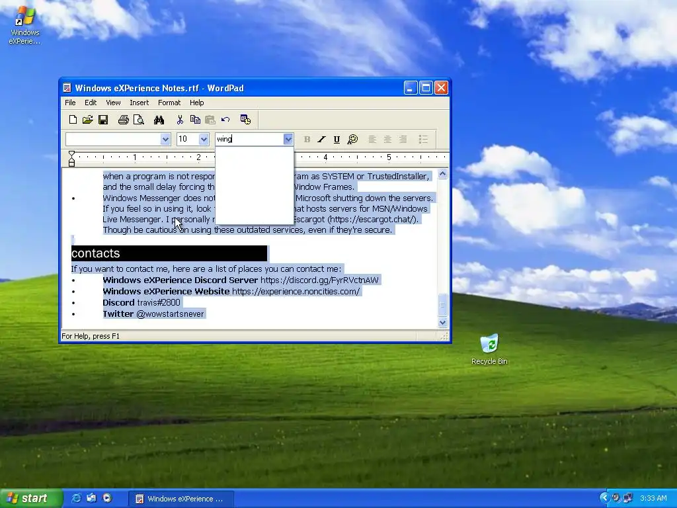Open the Help menu
Image resolution: width=677 pixels, height=508 pixels.
(196, 103)
